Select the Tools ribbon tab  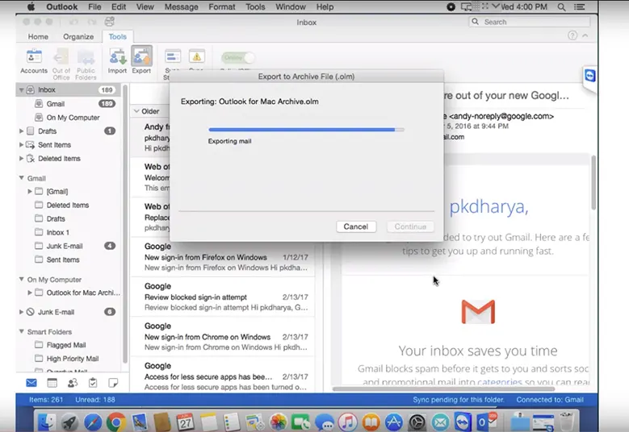pos(118,36)
